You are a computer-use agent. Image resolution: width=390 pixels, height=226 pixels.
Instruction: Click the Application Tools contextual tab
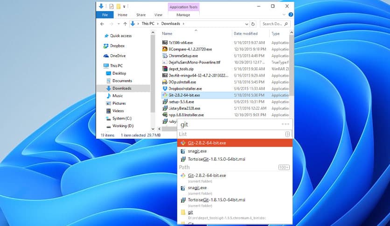(x=183, y=7)
